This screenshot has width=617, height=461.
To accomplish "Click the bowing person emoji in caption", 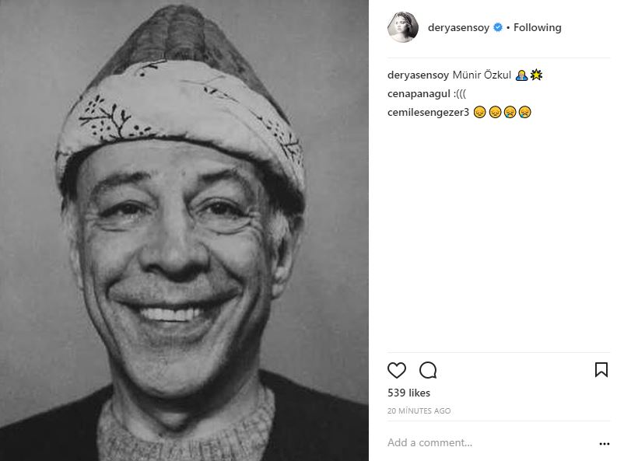I will point(522,75).
